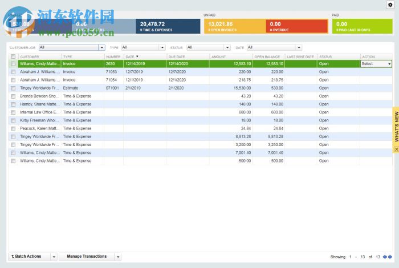Image resolution: width=399 pixels, height=268 pixels.
Task: Select the red 0.00 Overdue block
Action: (x=297, y=26)
